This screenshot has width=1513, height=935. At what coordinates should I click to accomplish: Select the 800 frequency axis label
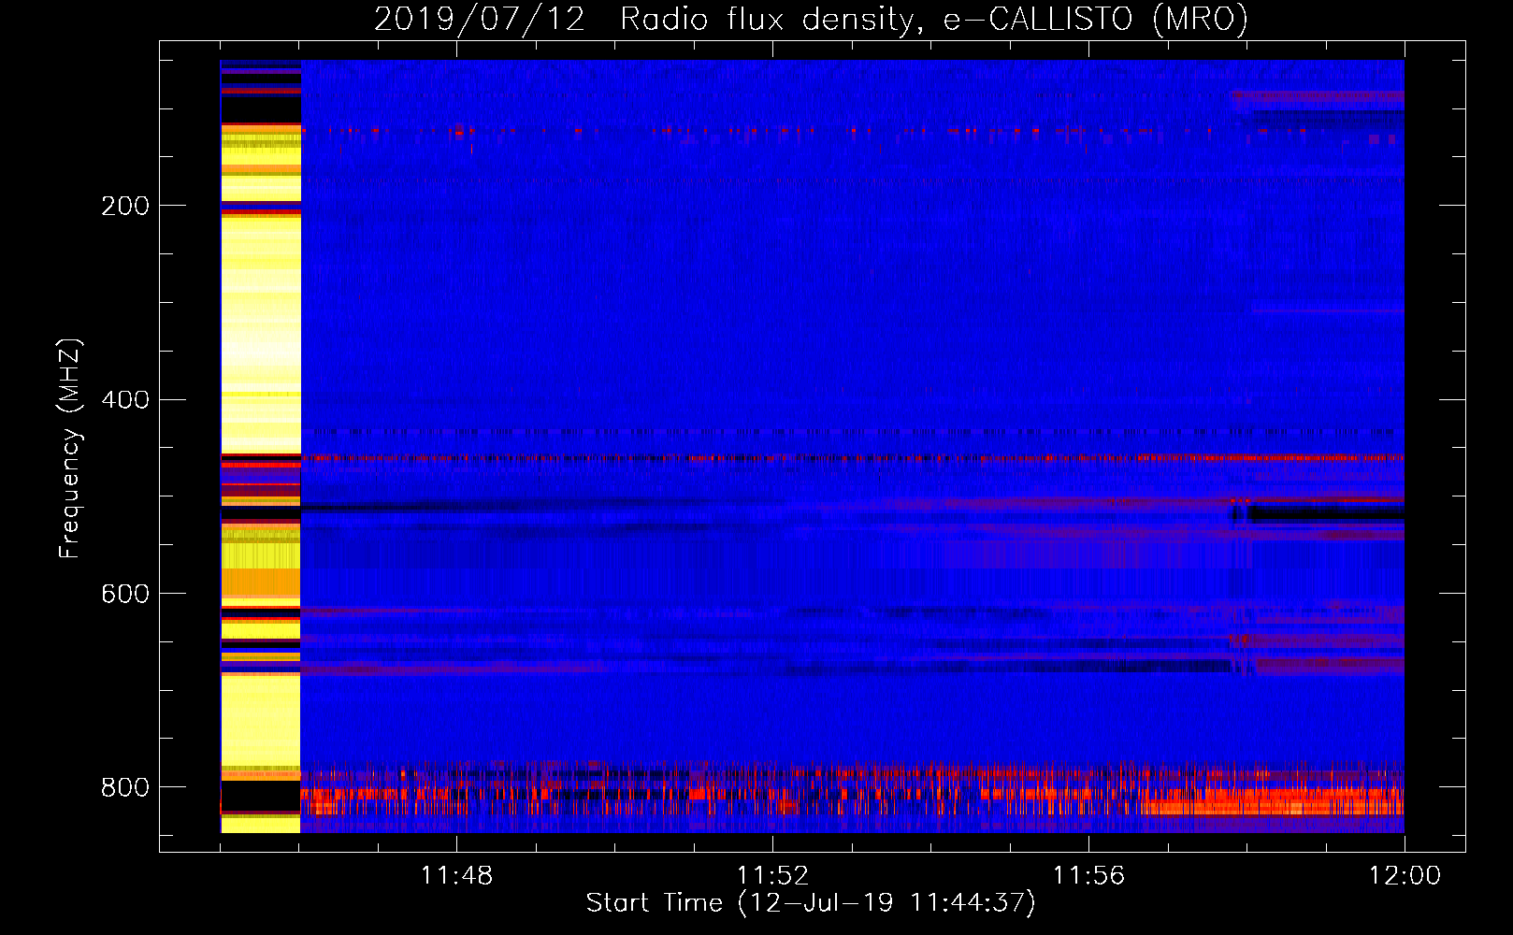click(125, 788)
